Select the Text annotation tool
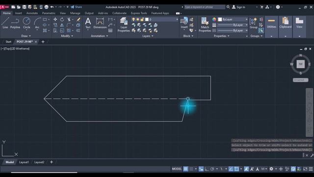The height and width of the screenshot is (177, 314). 88,23
